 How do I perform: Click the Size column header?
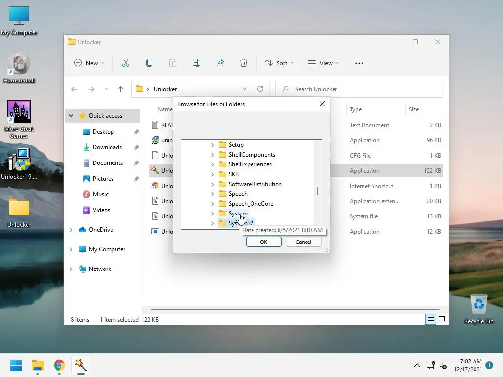414,109
